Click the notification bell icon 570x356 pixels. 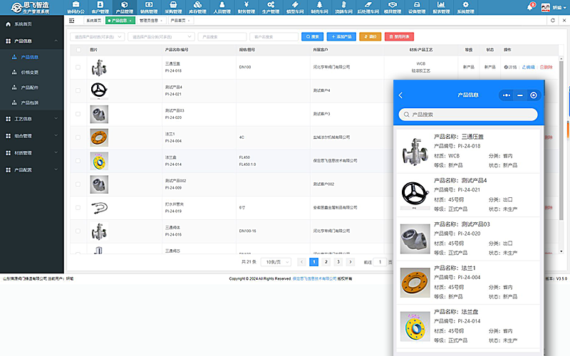pyautogui.click(x=530, y=7)
